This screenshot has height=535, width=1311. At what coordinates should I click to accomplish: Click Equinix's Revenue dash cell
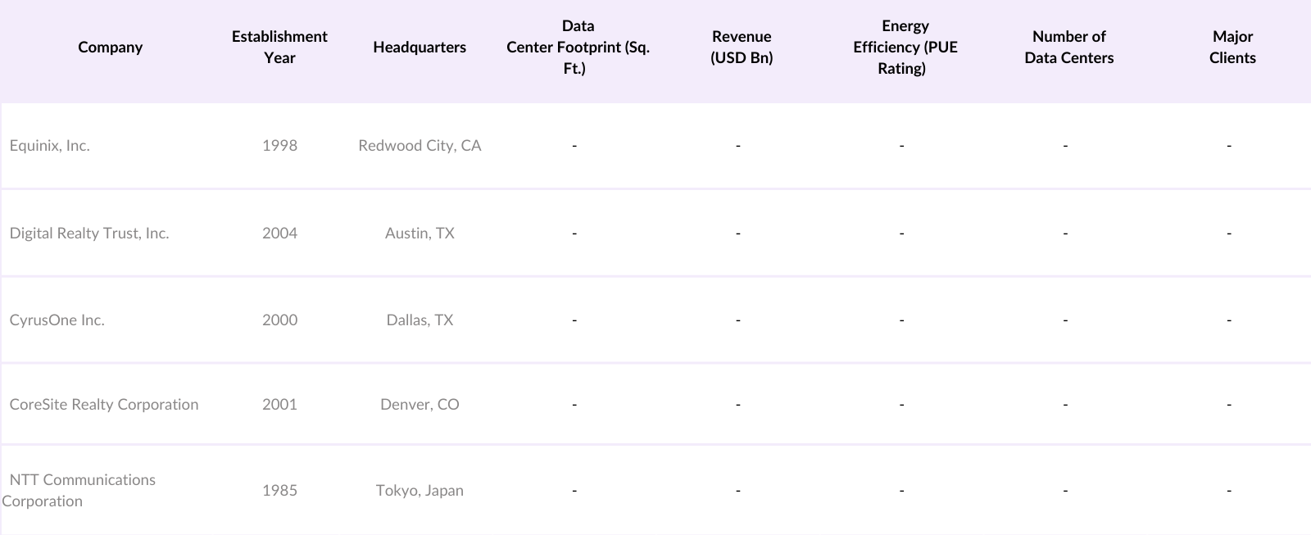(738, 146)
